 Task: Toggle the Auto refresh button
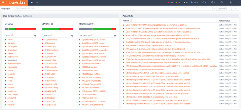pos(234,9)
